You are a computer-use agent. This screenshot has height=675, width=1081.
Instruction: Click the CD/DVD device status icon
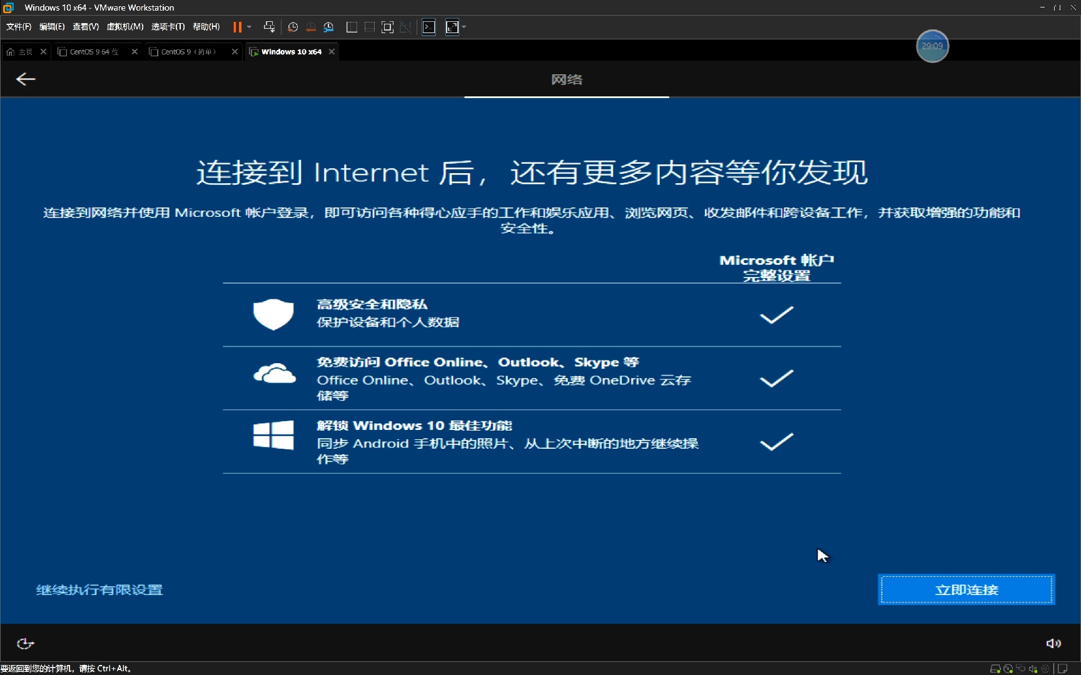(1008, 669)
